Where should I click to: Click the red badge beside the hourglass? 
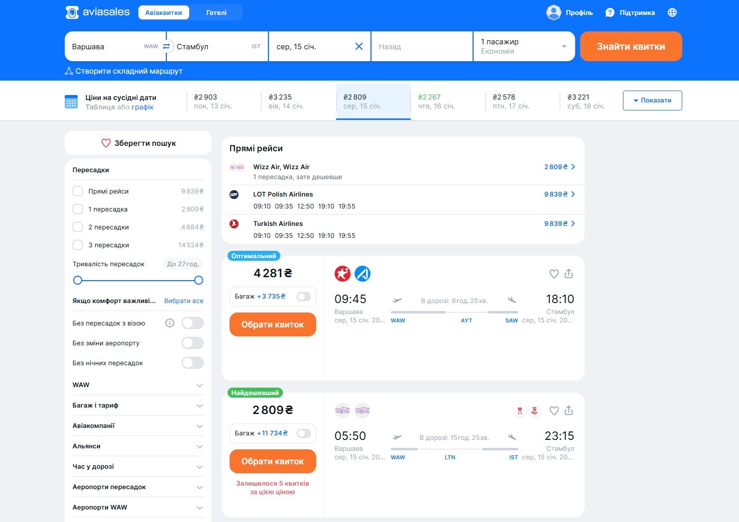coord(534,411)
